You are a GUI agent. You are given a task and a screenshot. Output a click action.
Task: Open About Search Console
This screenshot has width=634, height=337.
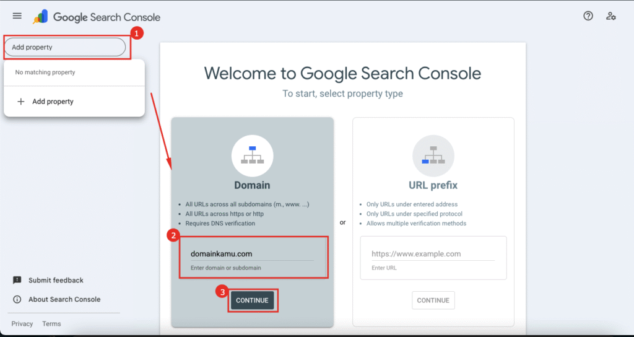64,299
